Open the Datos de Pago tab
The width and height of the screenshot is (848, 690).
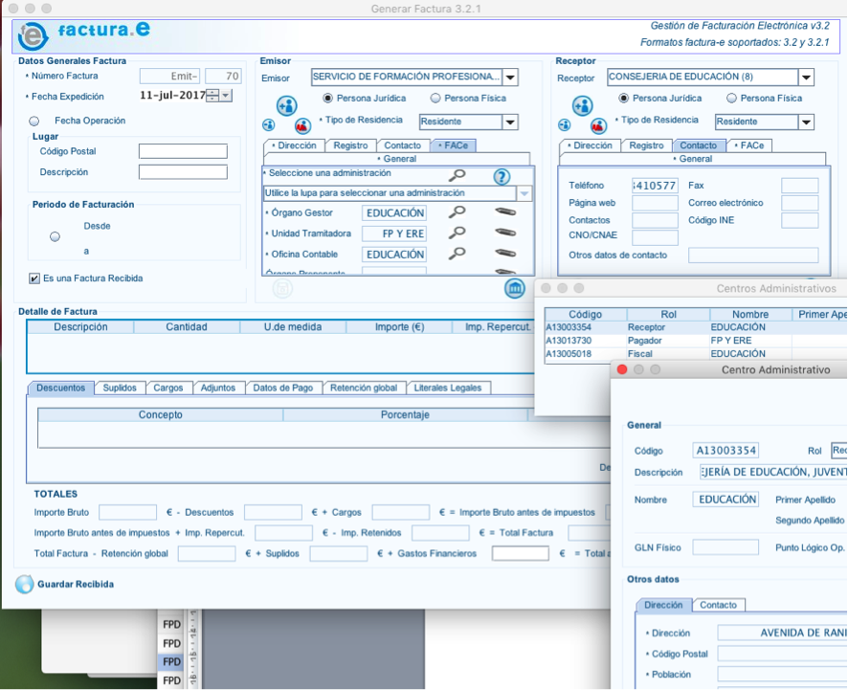coord(283,388)
